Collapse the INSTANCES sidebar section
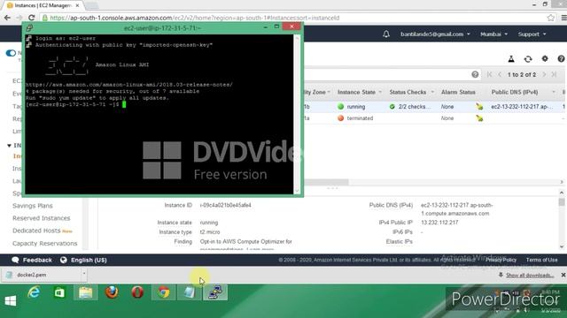This screenshot has height=318, width=567. (9, 145)
